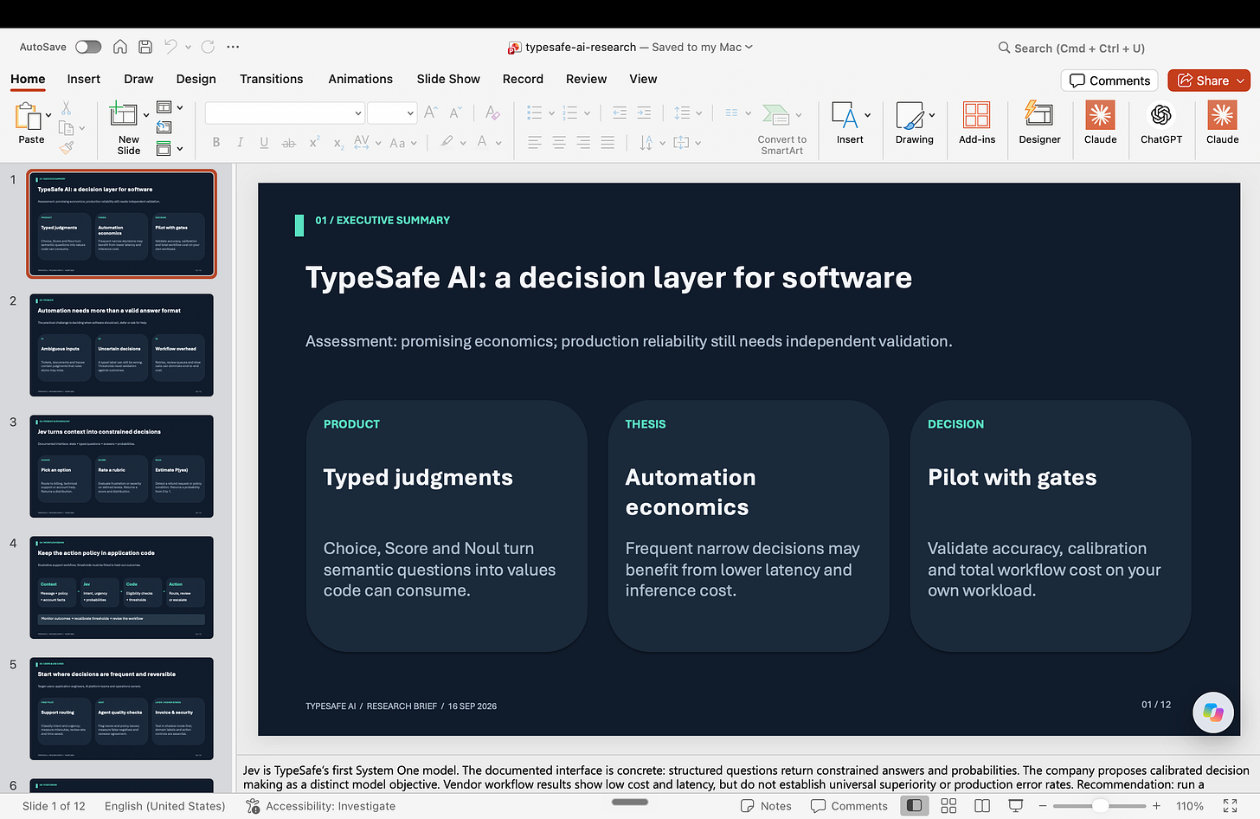Switch to Reading view
1260x819 pixels.
(982, 806)
